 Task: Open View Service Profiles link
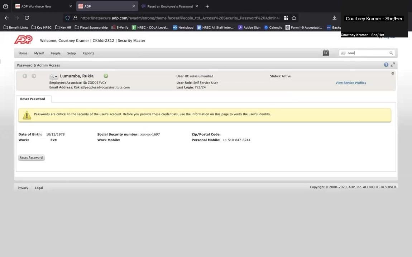tap(350, 83)
